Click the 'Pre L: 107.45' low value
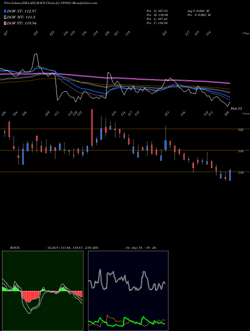 click(157, 19)
